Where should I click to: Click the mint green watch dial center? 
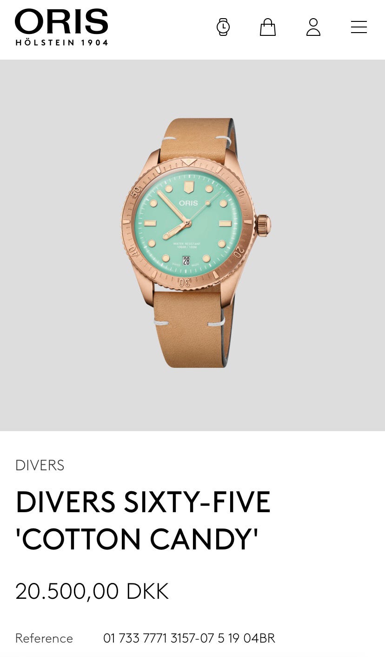point(188,224)
